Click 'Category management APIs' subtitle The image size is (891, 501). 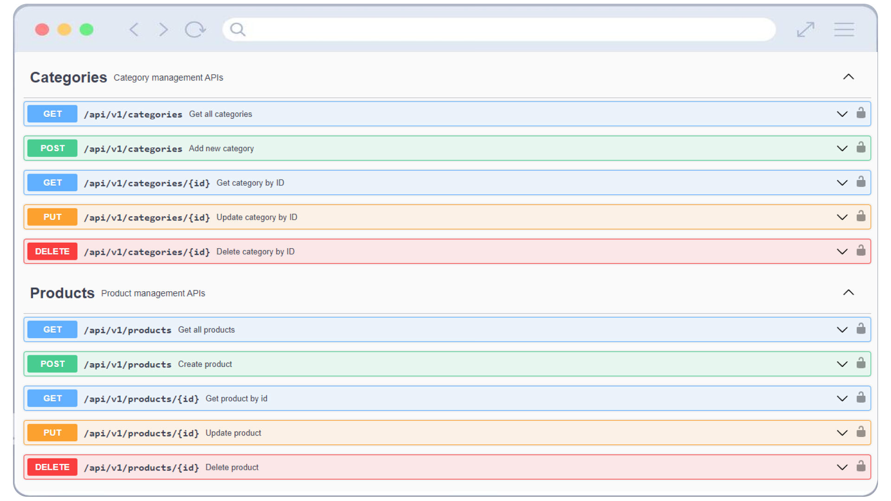tap(168, 77)
